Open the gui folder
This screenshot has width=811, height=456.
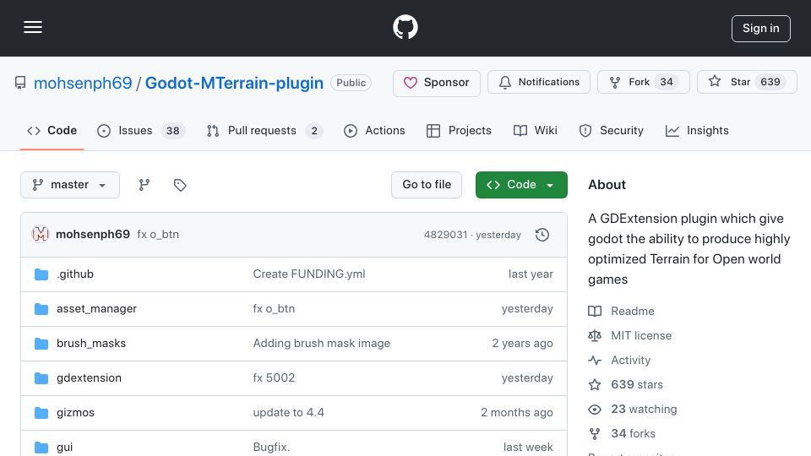point(65,448)
